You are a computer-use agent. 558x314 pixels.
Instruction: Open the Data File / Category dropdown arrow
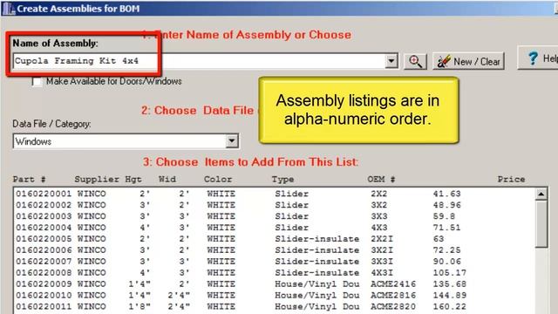232,141
